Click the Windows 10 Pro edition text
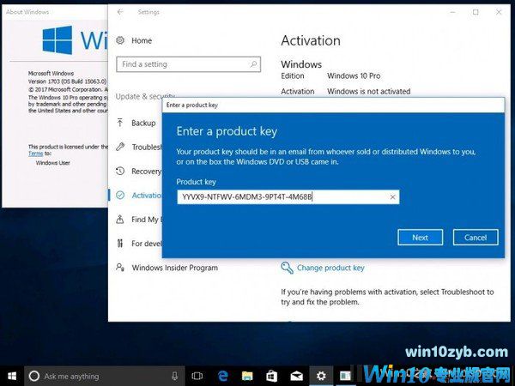 coord(354,75)
